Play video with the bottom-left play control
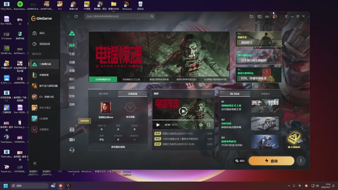Screen dimensions: 338x190 click(x=158, y=125)
